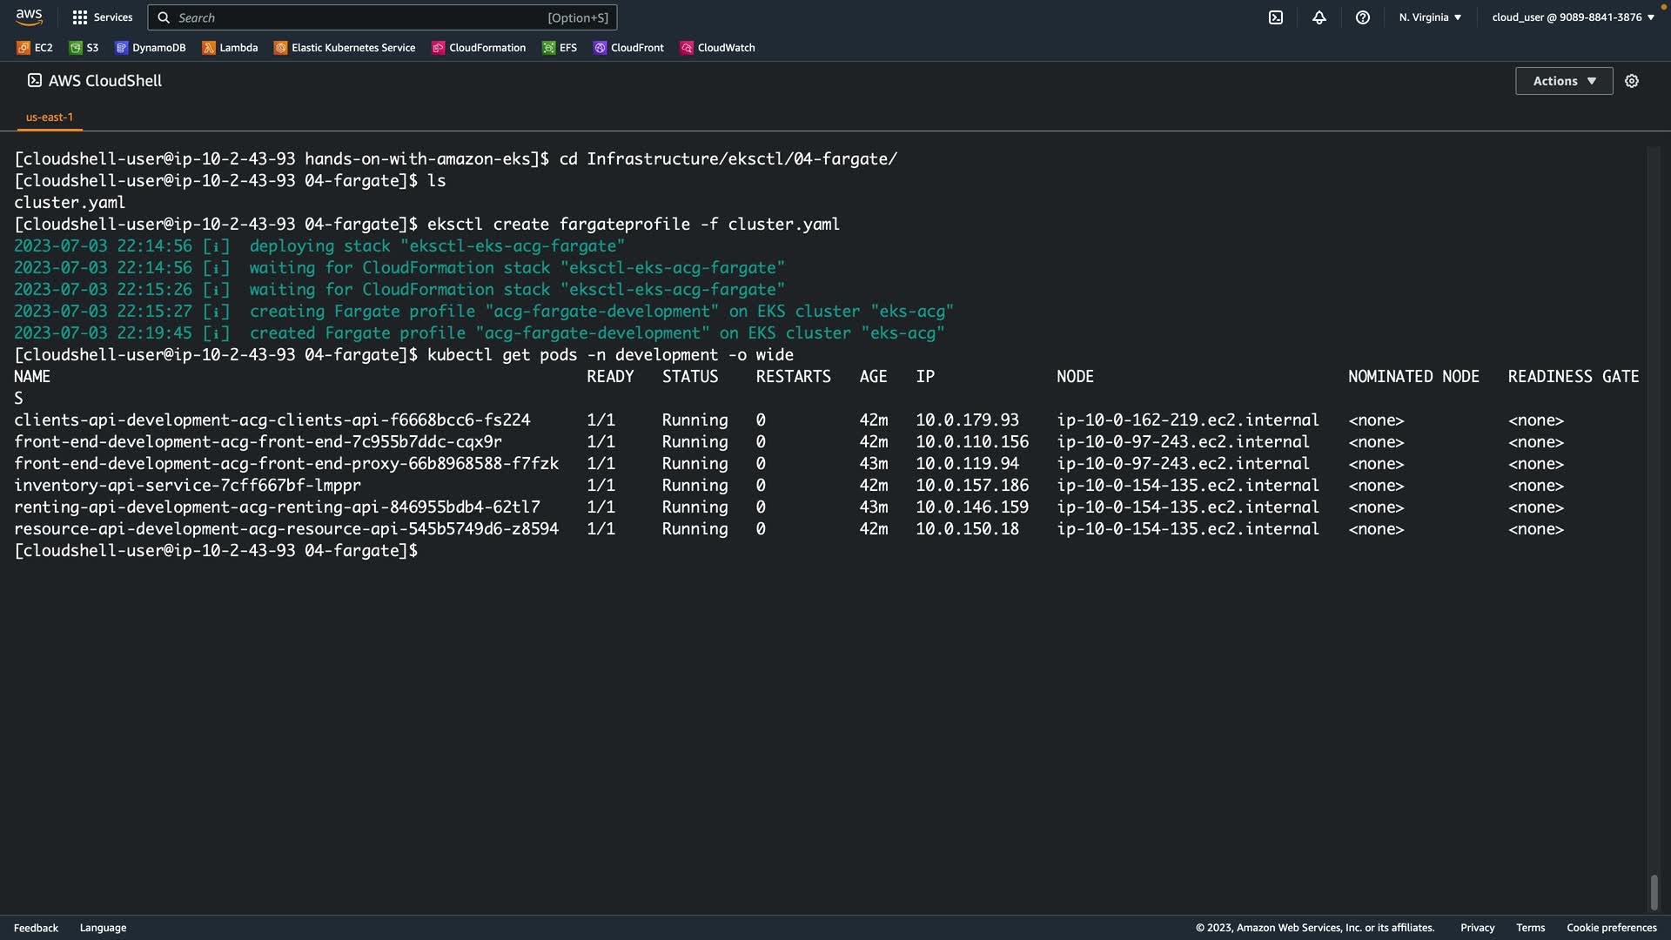Focus the AWS search field
This screenshot has height=940, width=1671.
(383, 17)
